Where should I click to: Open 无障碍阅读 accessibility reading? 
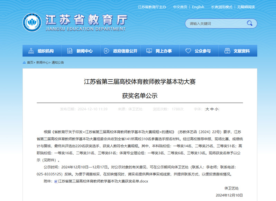pyautogui.click(x=246, y=7)
